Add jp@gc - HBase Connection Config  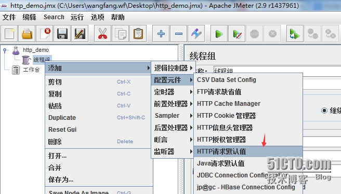(248, 187)
